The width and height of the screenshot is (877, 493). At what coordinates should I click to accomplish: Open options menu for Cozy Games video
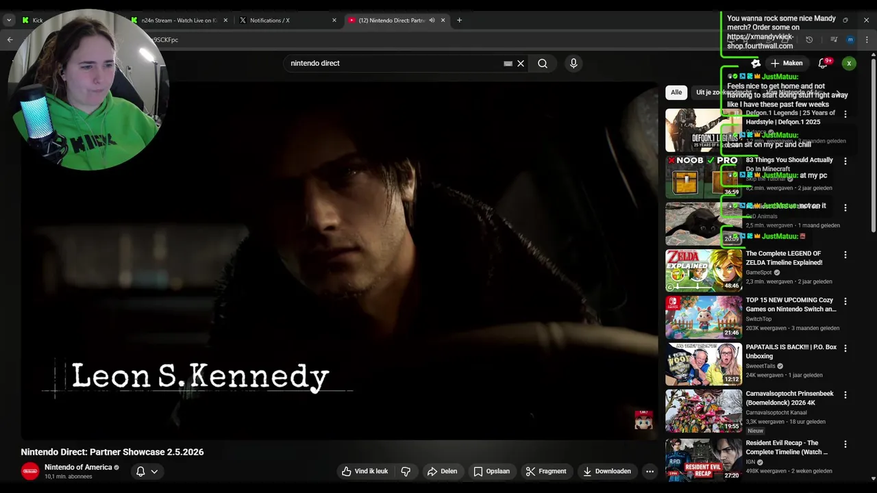tap(845, 301)
